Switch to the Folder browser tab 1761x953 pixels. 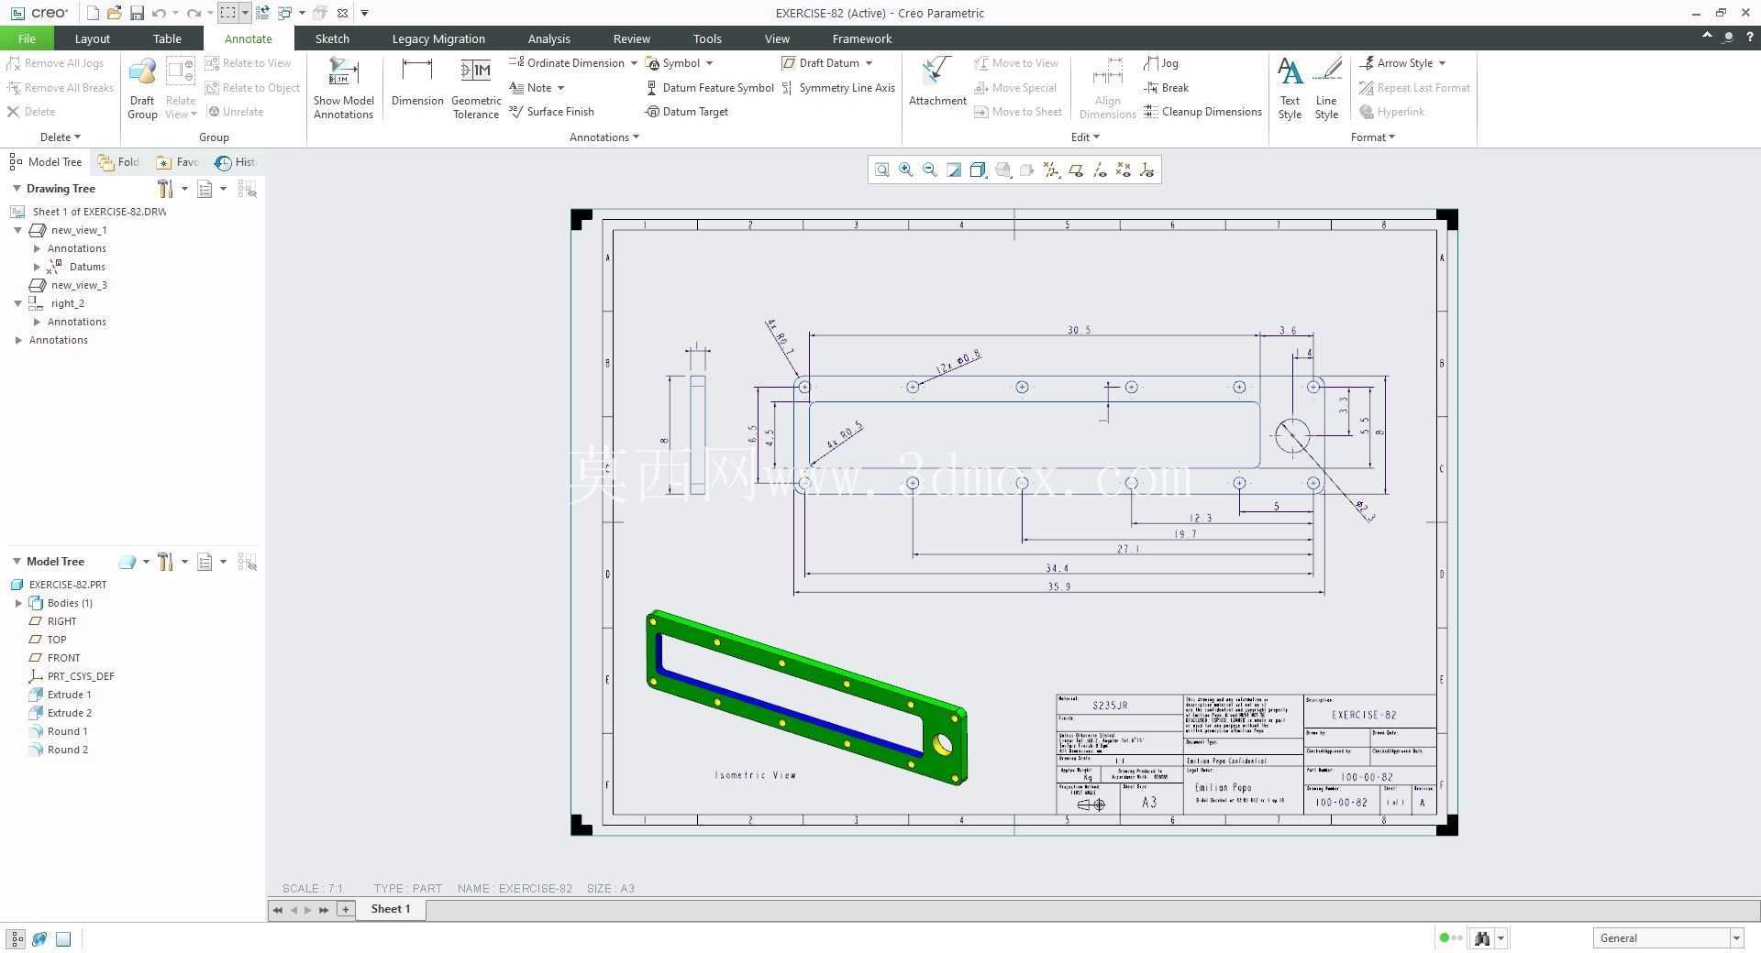pyautogui.click(x=118, y=162)
